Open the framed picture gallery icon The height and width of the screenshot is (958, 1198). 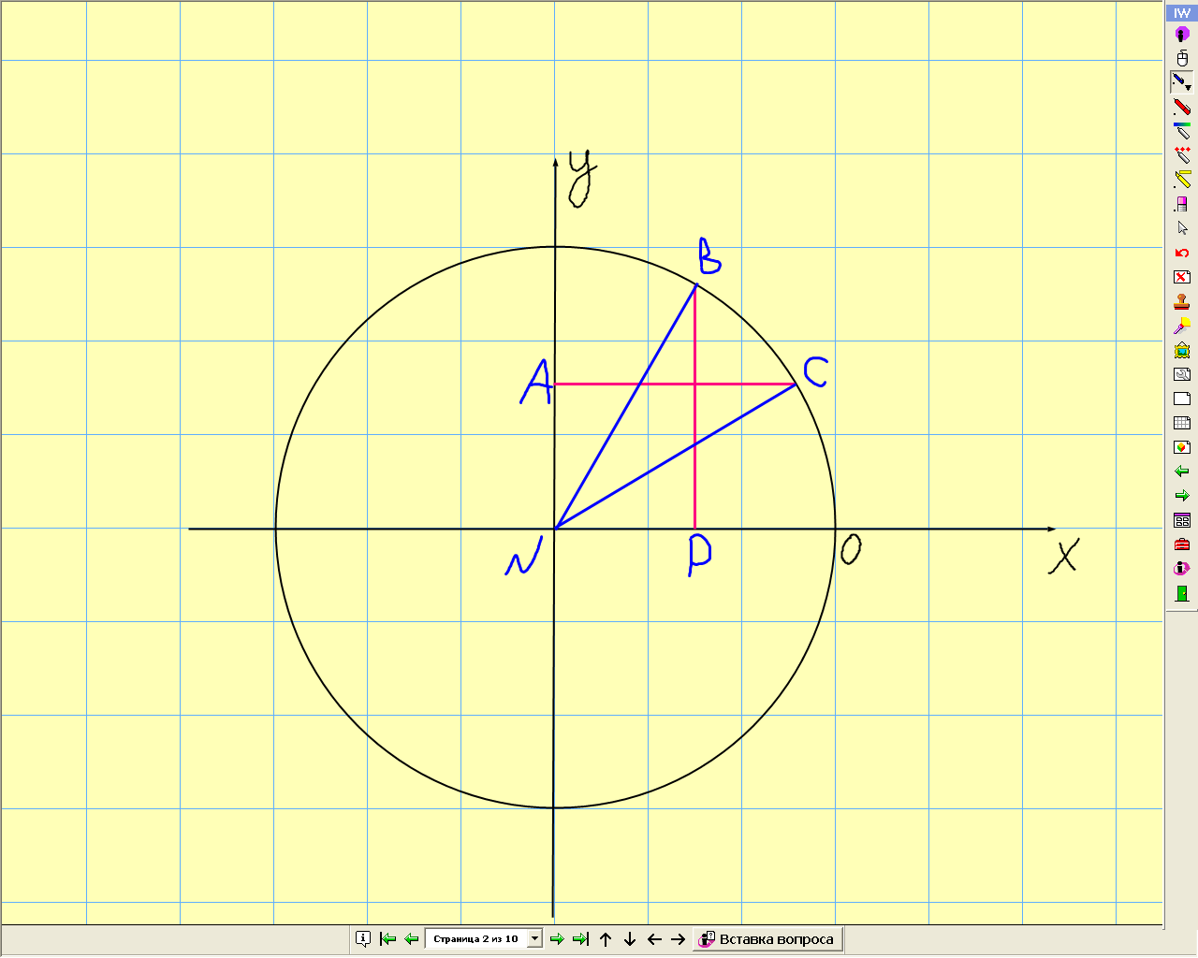click(1182, 350)
